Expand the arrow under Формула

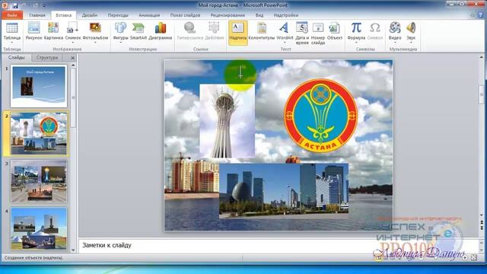tap(356, 43)
